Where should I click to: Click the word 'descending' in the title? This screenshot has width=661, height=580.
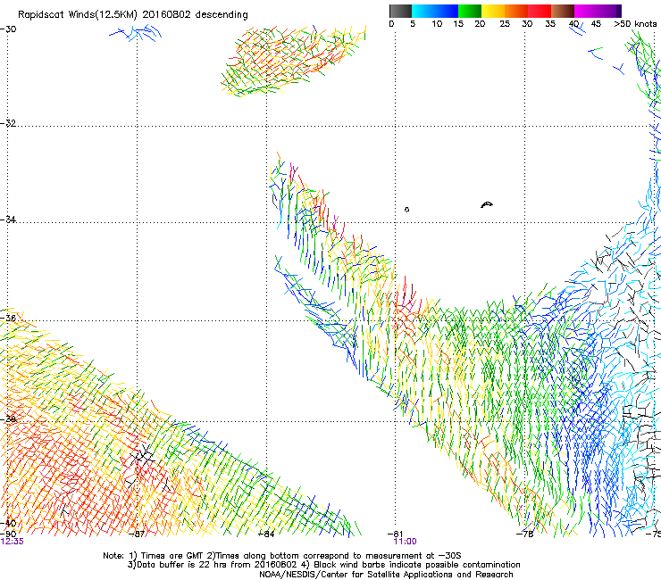click(222, 15)
